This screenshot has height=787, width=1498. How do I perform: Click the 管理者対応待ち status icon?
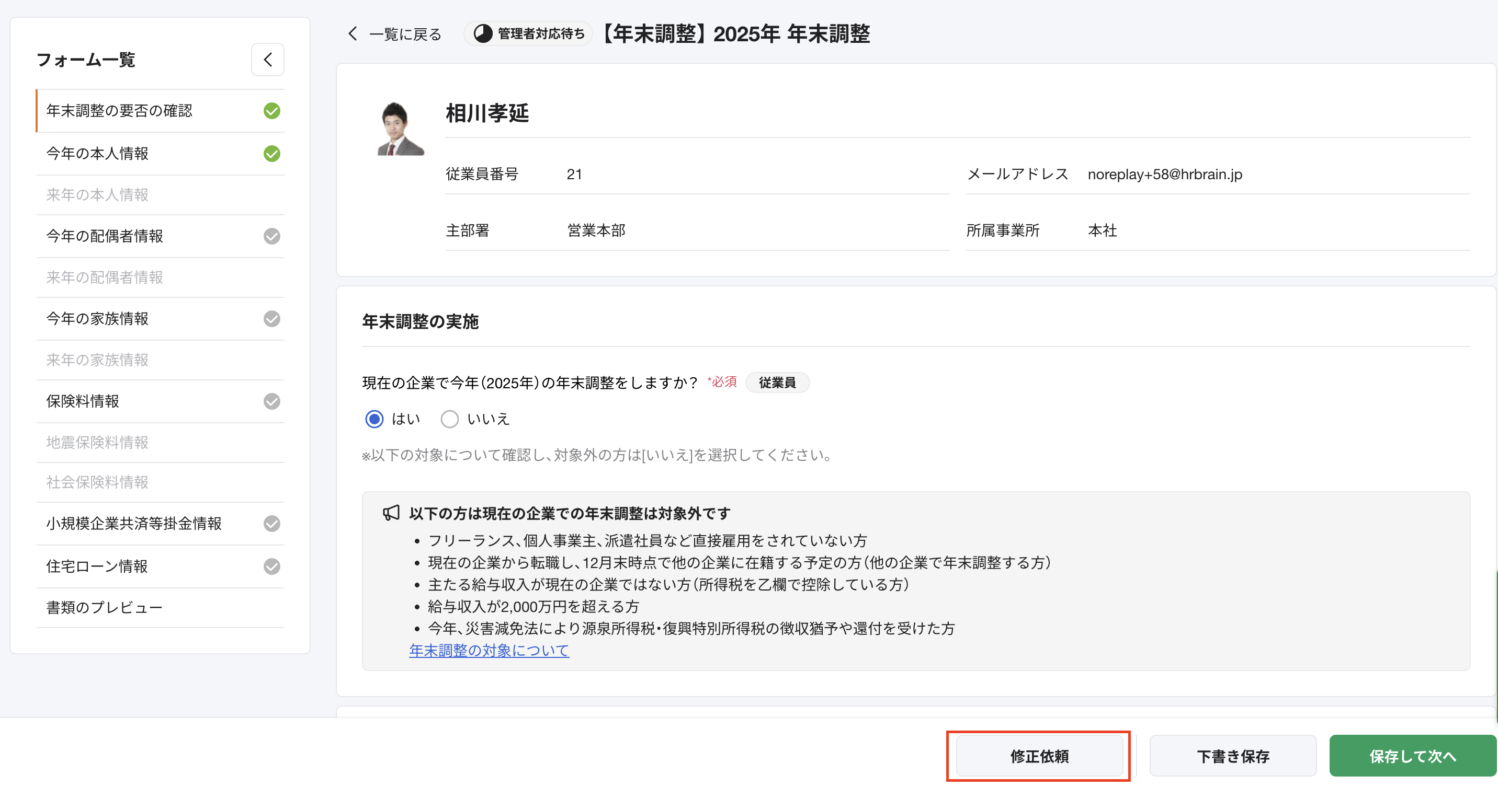click(483, 33)
